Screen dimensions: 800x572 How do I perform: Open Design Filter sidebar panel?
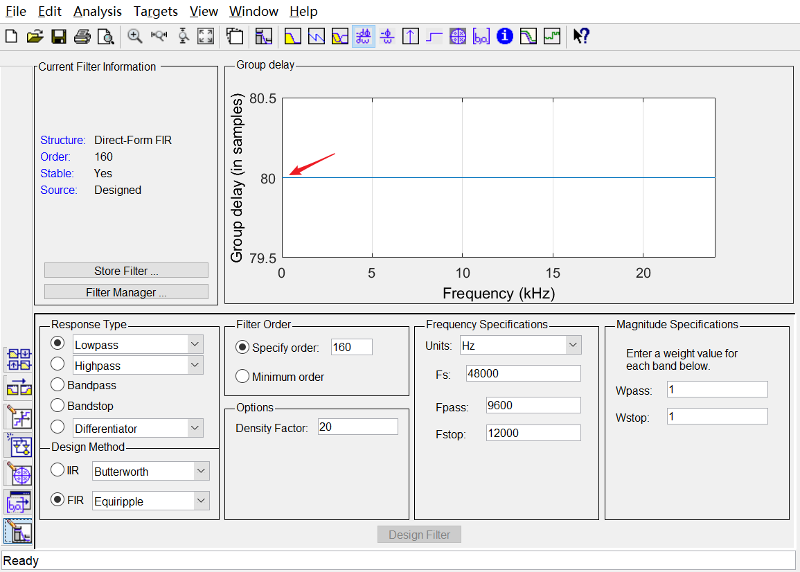19,531
